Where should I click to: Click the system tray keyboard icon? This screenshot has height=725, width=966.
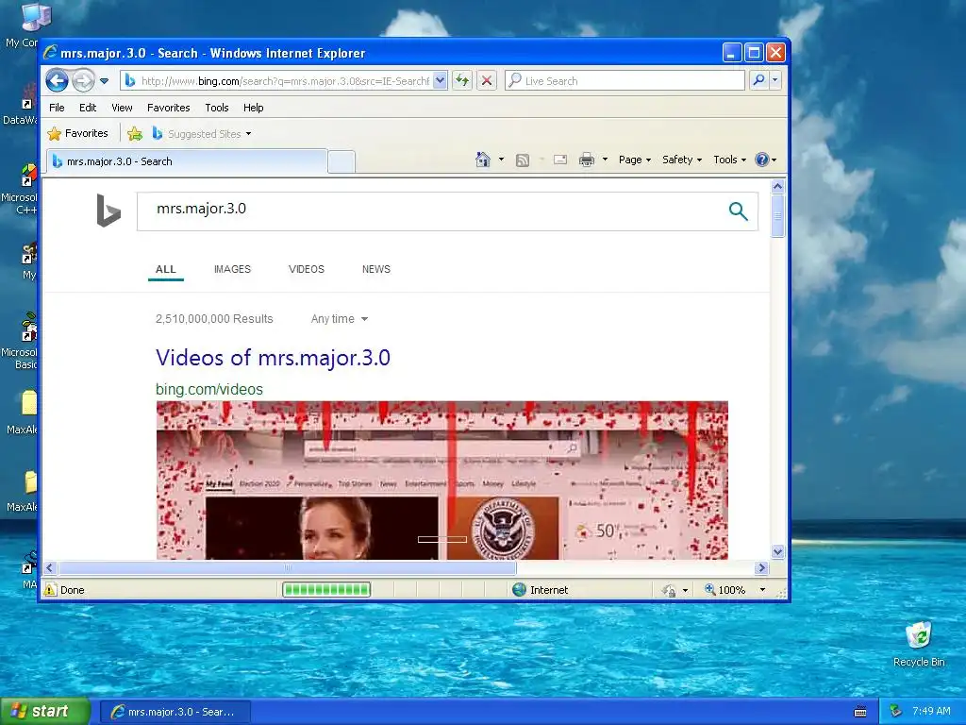(860, 712)
